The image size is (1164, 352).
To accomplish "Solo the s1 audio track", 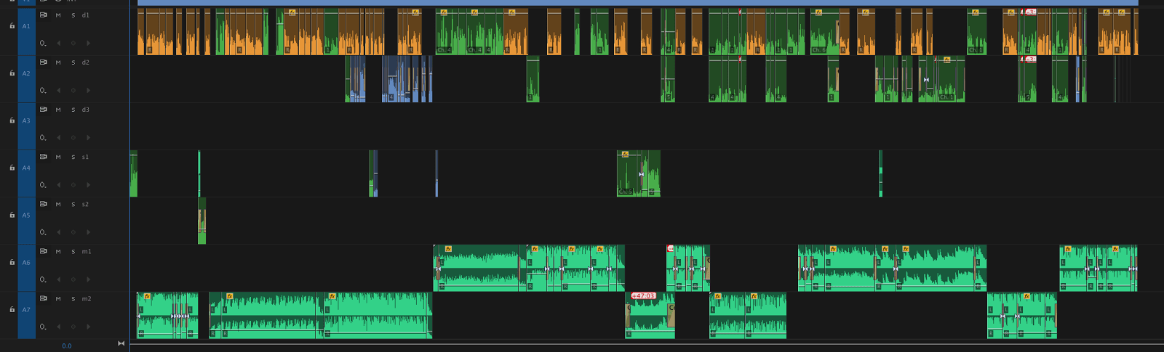I will click(73, 157).
